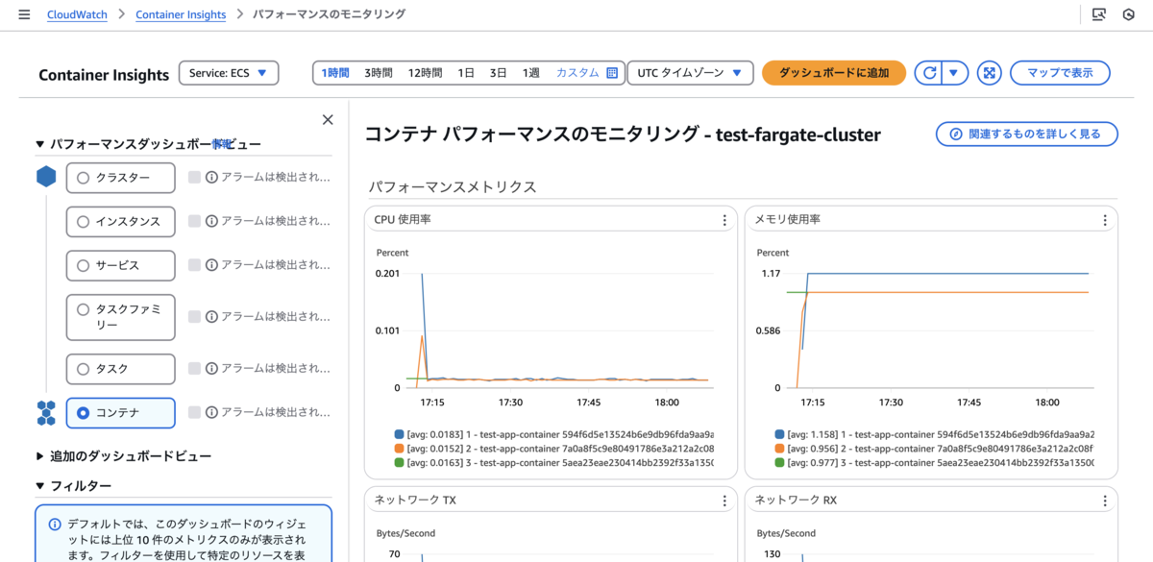Screen dimensions: 1153x562
Task: Click legend entry [avg: 0.0183] in CPU chart
Action: (x=560, y=435)
